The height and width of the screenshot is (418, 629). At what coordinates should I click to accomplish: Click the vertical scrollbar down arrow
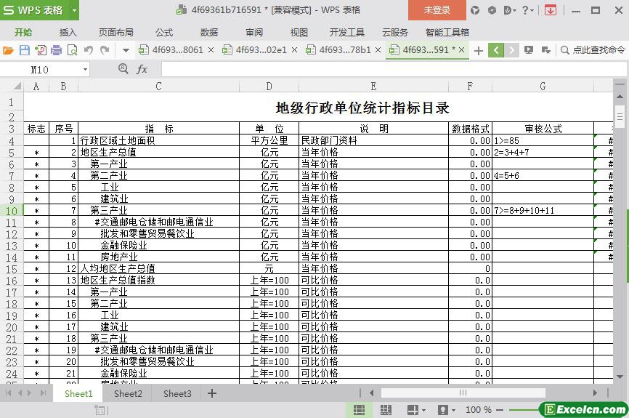620,377
